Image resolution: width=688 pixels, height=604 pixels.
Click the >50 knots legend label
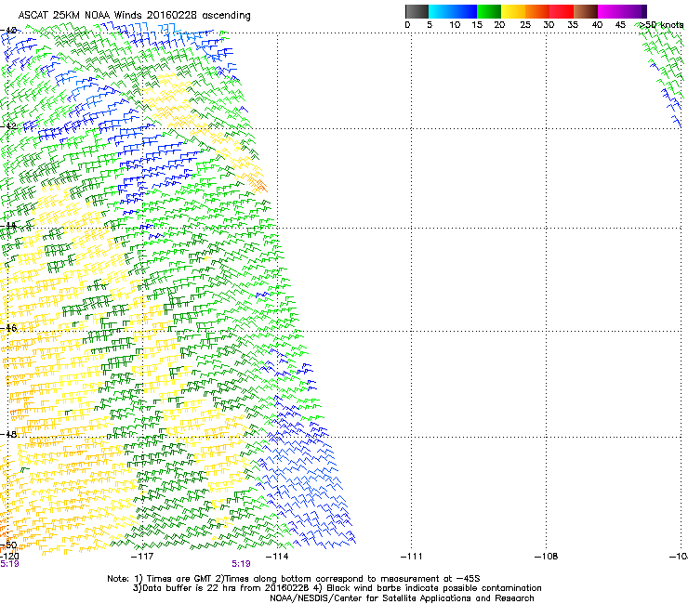(661, 25)
